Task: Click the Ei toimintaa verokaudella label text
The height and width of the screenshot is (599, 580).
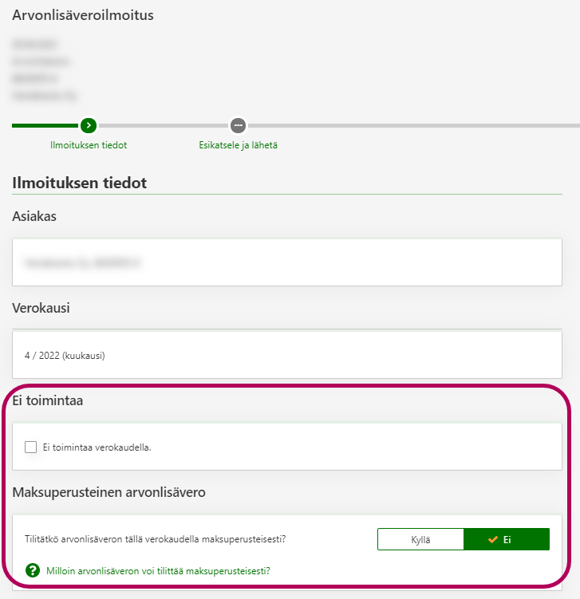Action: click(97, 447)
